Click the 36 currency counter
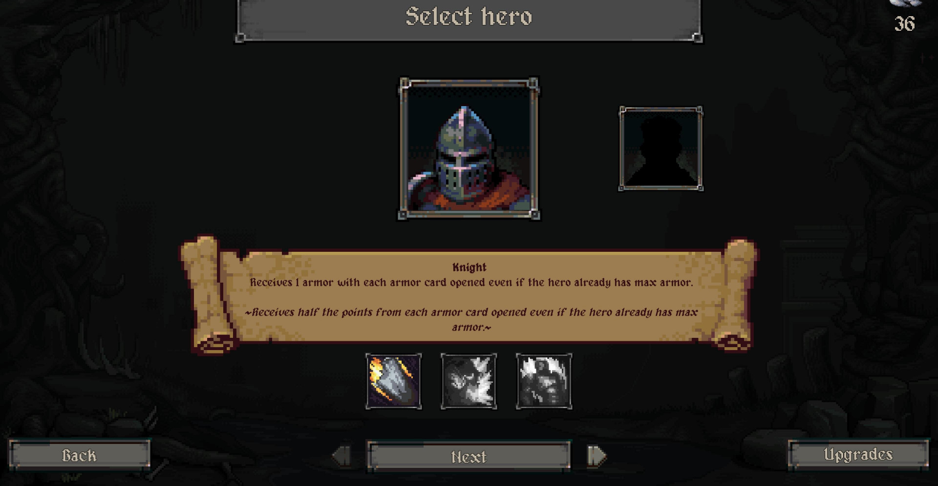This screenshot has height=486, width=938. 904,24
